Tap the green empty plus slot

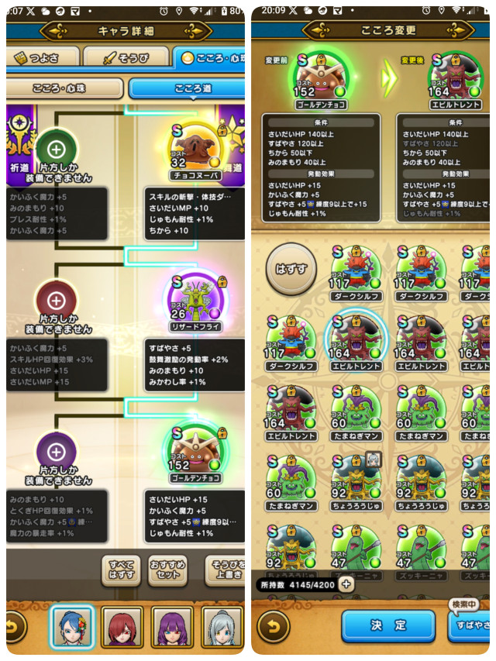click(57, 149)
